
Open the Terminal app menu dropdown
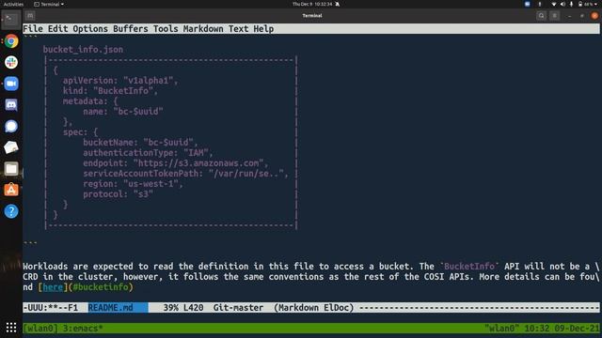pyautogui.click(x=49, y=4)
